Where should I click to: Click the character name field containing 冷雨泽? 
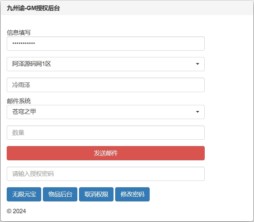coord(105,85)
